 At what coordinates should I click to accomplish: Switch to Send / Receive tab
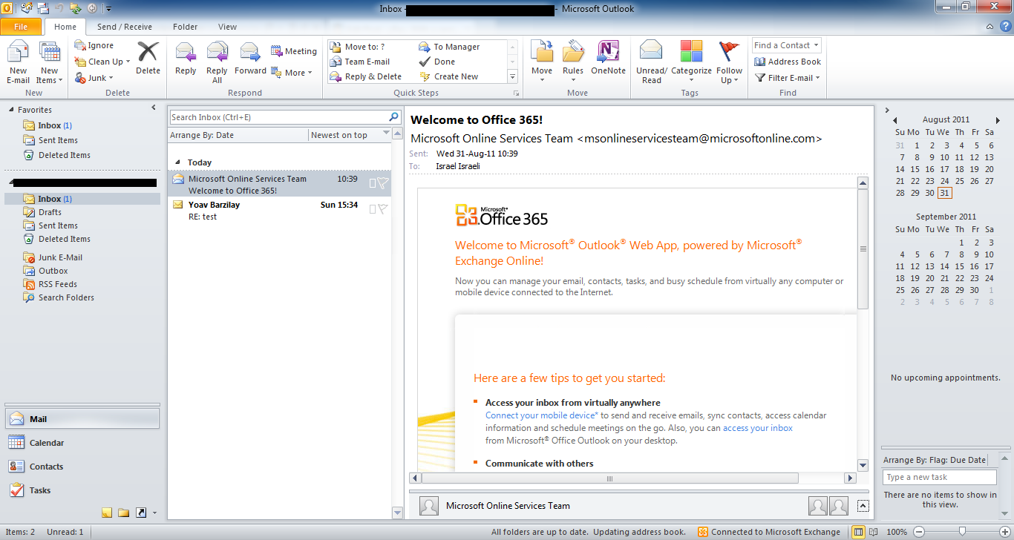click(x=125, y=27)
